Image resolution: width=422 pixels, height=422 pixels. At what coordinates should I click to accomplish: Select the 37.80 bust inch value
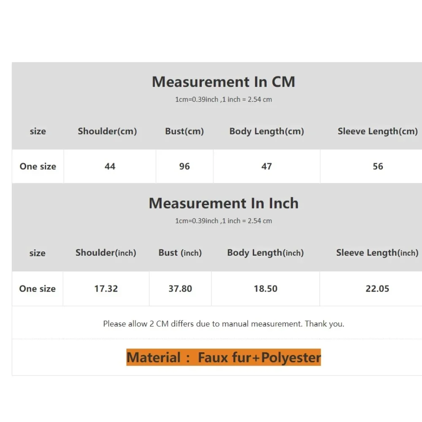coord(180,289)
